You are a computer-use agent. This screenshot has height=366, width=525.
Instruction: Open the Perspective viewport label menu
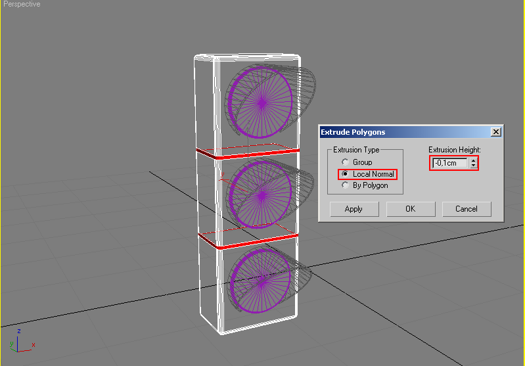pos(22,4)
